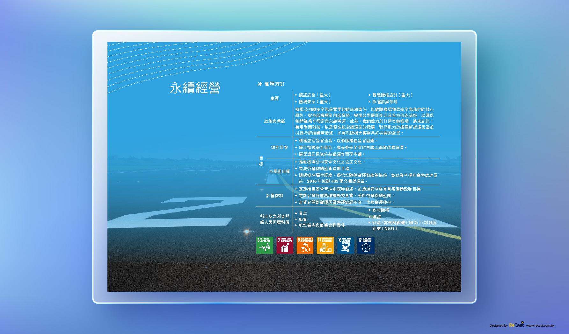
Task: Click the SDG 16 Peace and Justice icon
Action: pyautogui.click(x=346, y=245)
